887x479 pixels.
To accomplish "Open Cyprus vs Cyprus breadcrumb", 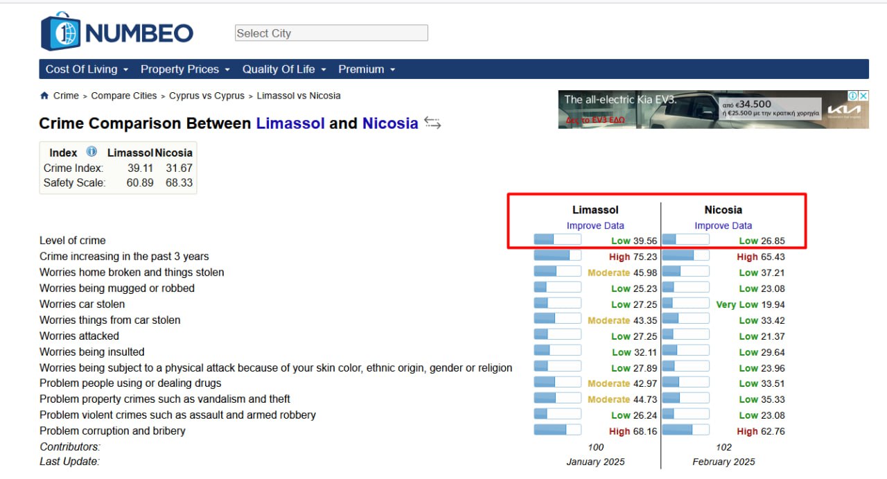I will (x=207, y=96).
